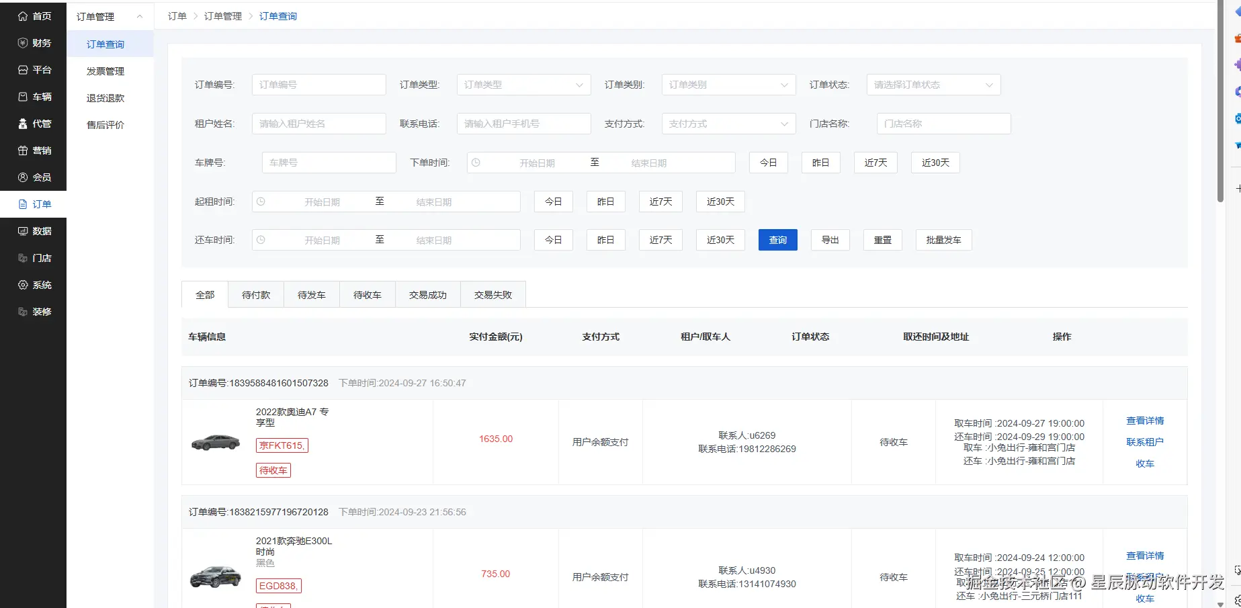The image size is (1241, 608).
Task: Open 查看详情 for the Audi A7 order
Action: tap(1145, 421)
